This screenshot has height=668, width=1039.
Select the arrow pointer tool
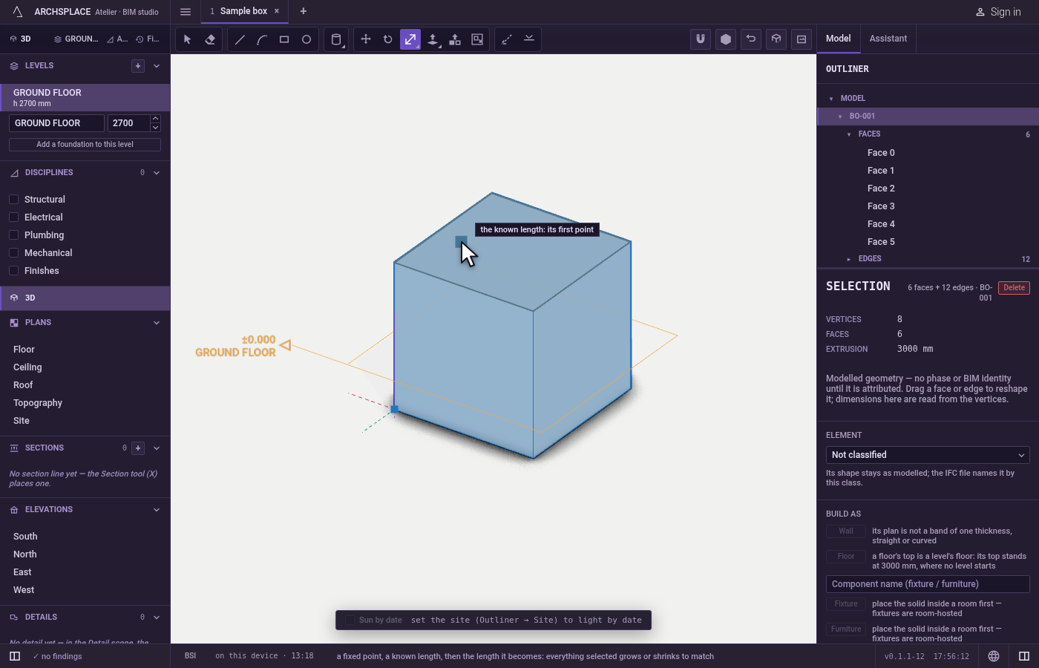(188, 39)
